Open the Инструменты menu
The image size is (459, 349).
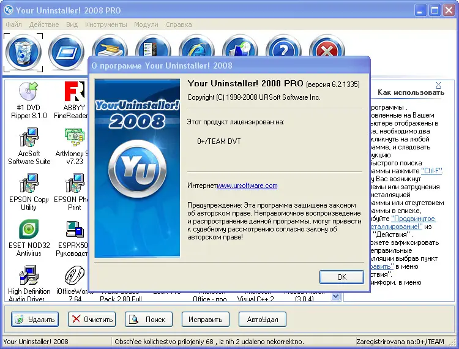pos(106,24)
